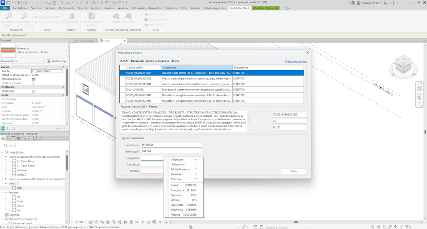427x229 pixels.
Task: Open the Pavimenti (1) filter dropdown
Action: point(43,61)
